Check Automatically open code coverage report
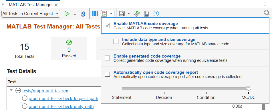Viewport: 272px width, 110px height. [x=108, y=74]
